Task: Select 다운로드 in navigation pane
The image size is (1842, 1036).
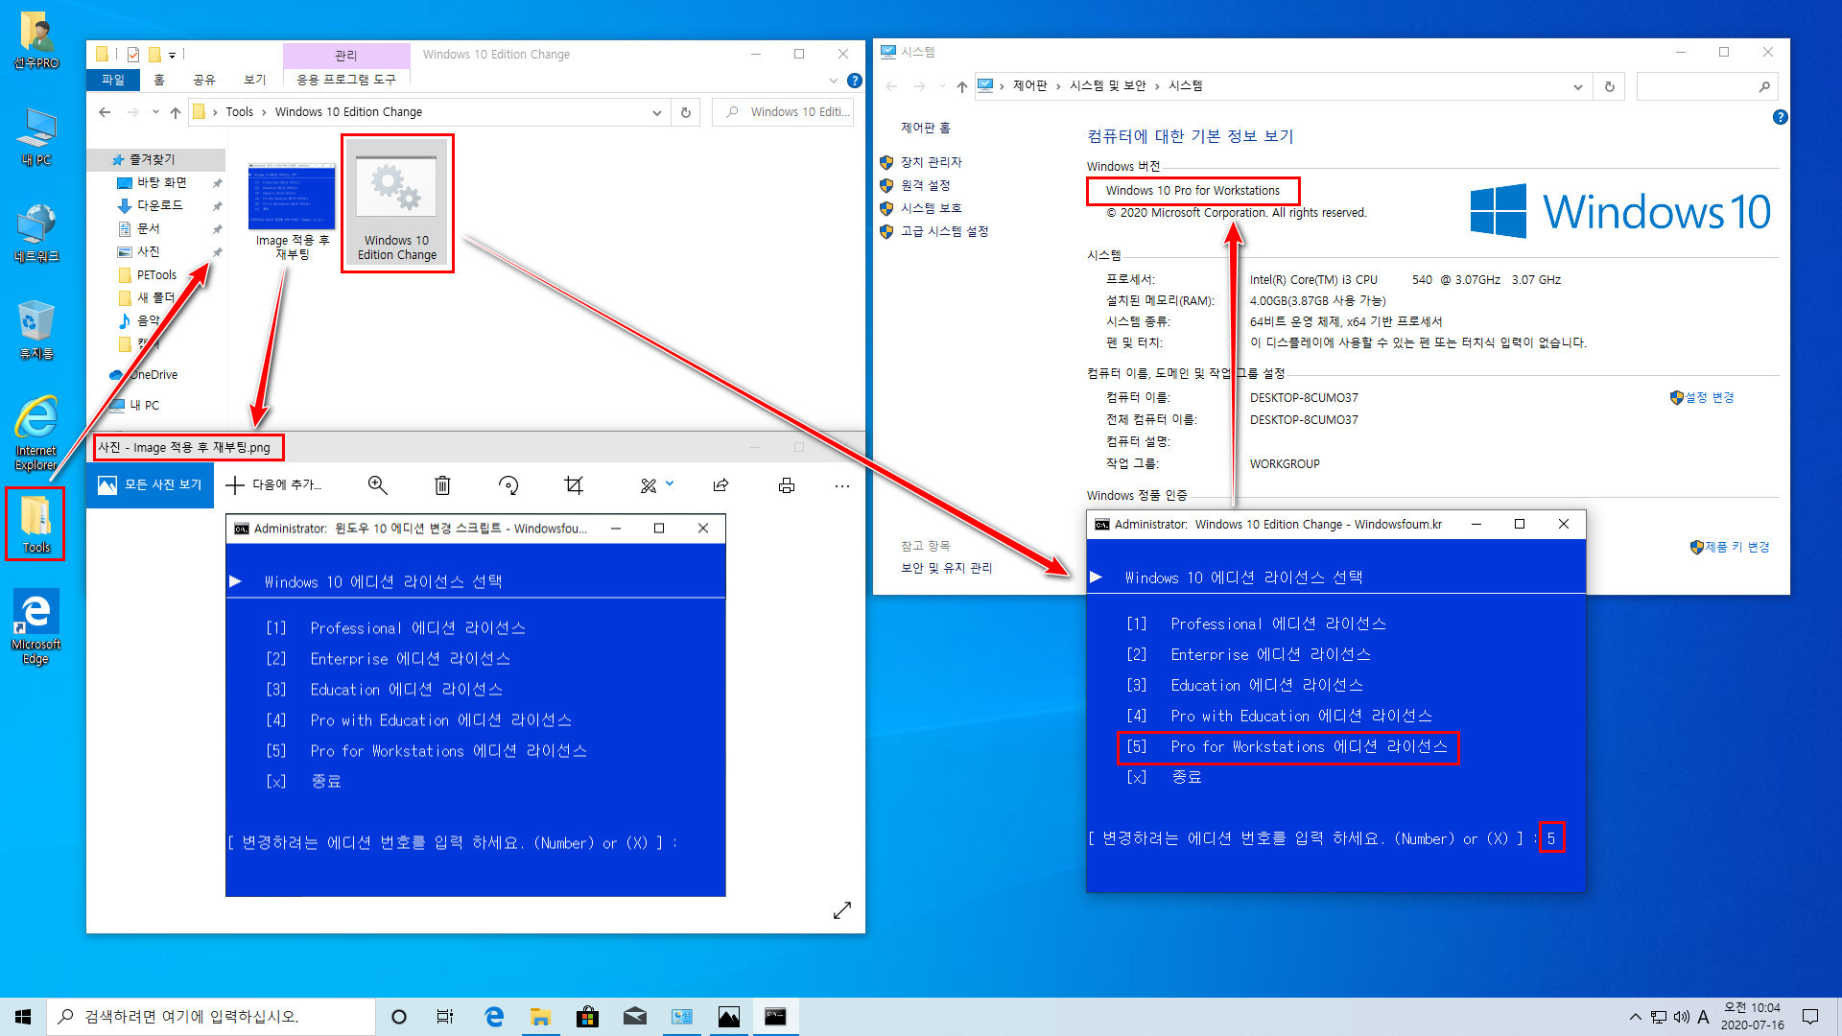Action: coord(159,205)
